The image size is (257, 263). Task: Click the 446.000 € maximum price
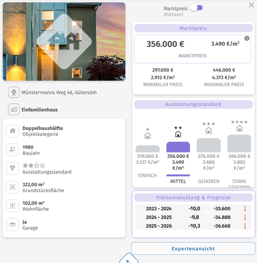[224, 70]
